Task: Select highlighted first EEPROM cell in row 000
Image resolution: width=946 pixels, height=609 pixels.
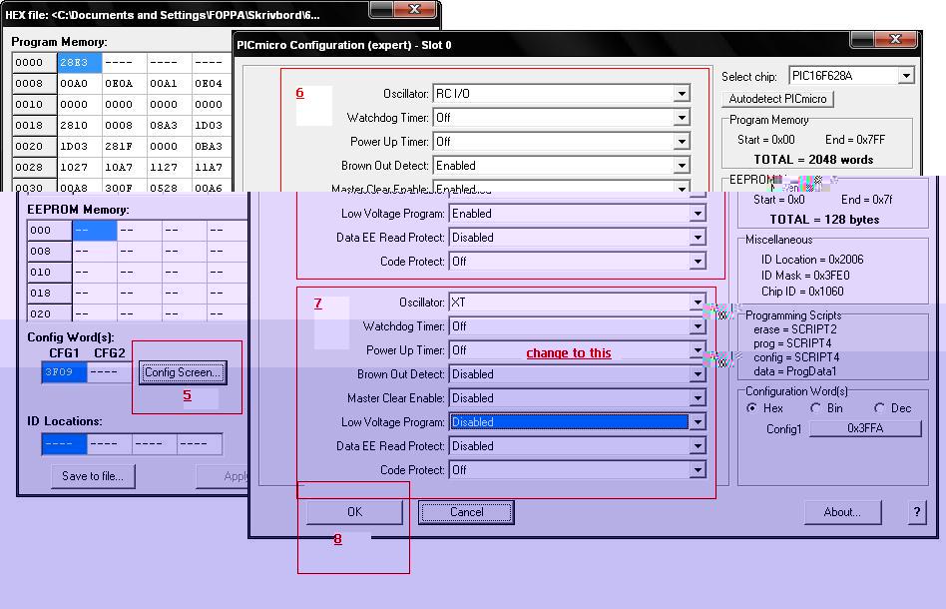Action: click(95, 230)
